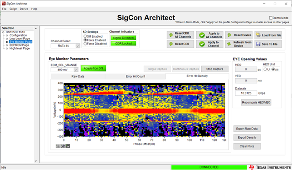Viewport: 292px width, 170px height.
Task: Open the Device menu
Action: 24,9
